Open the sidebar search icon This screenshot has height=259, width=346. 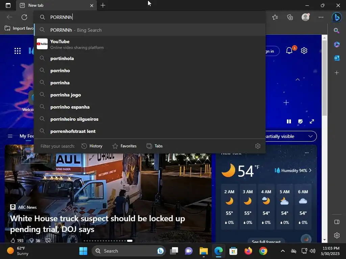pyautogui.click(x=337, y=31)
